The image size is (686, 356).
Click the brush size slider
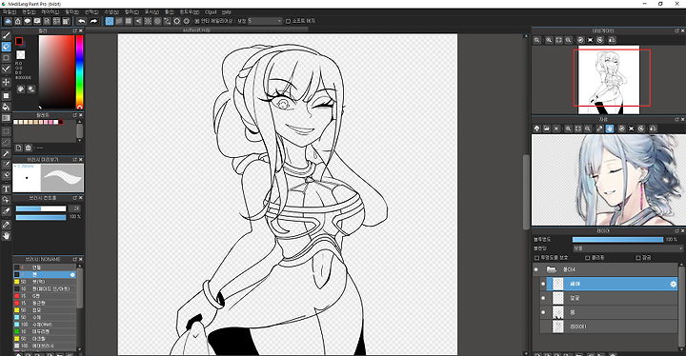tap(41, 208)
